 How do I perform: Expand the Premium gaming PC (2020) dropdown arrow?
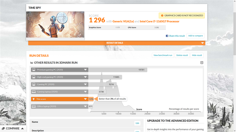[85, 70]
